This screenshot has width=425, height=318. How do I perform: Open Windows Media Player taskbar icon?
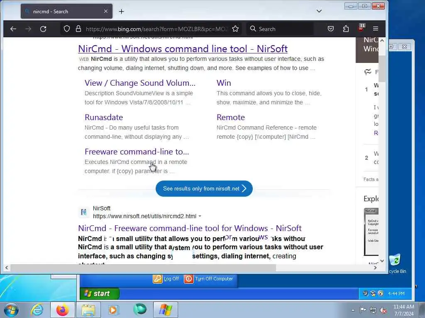113,310
